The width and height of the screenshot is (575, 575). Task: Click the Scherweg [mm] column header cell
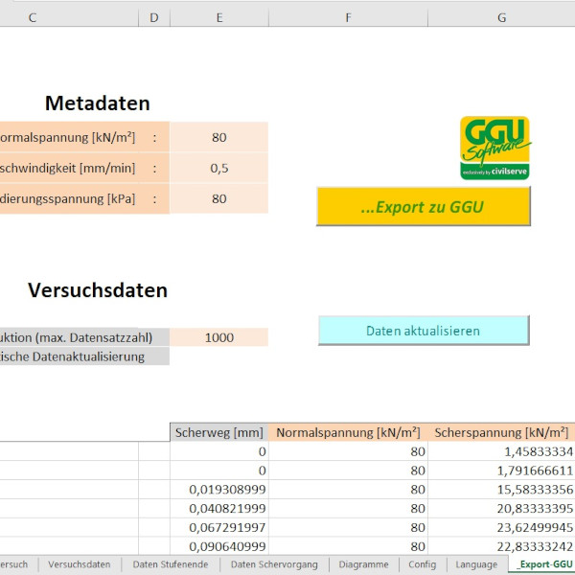pyautogui.click(x=219, y=432)
